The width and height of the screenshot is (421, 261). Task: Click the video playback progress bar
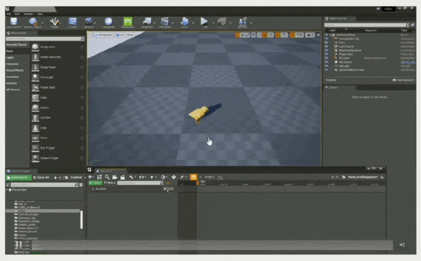coord(210,245)
